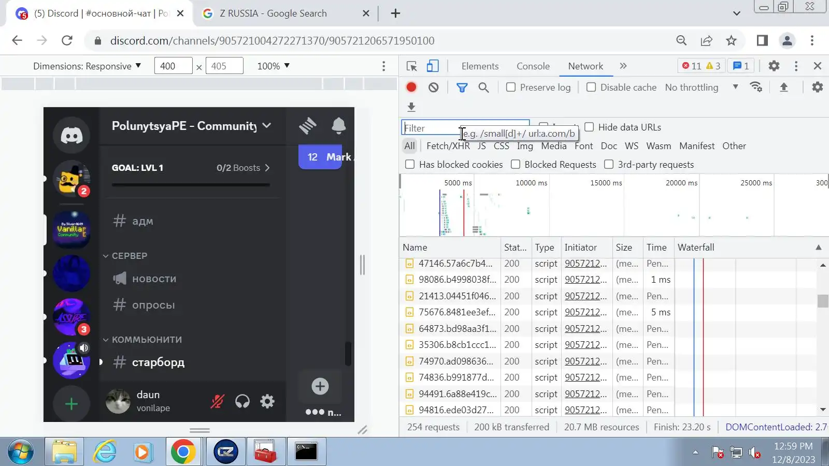Open DevTools main settings gear

click(774, 66)
